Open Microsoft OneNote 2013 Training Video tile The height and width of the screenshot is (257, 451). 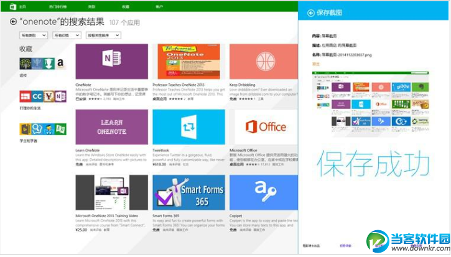111,192
